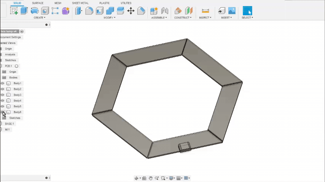Select the Combine tool
This screenshot has width=325, height=182.
pos(110,11)
